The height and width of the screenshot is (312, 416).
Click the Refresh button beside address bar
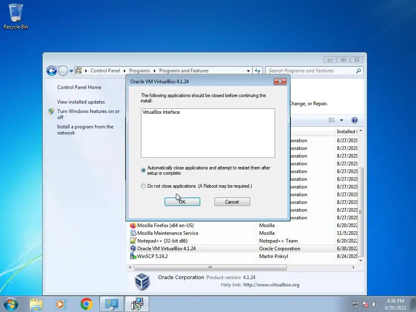click(x=257, y=71)
